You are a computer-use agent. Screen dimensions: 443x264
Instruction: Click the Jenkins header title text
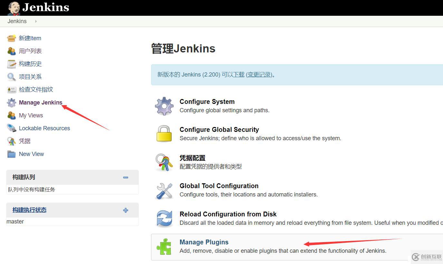[46, 7]
